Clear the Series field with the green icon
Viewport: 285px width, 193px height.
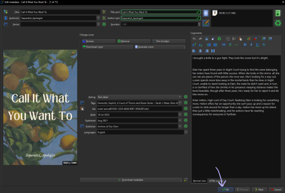point(104,24)
